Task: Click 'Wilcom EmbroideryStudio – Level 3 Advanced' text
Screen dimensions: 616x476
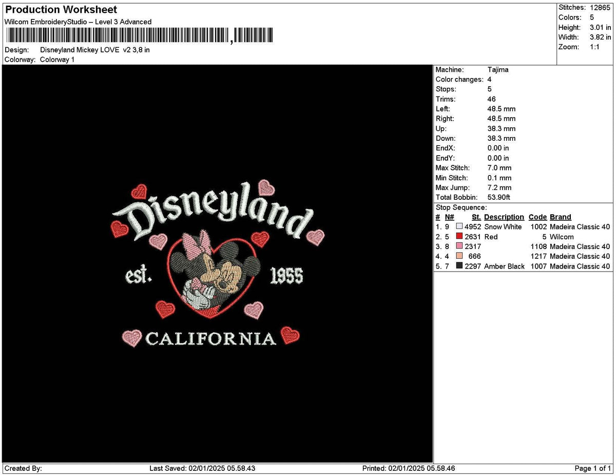Action: [x=78, y=22]
